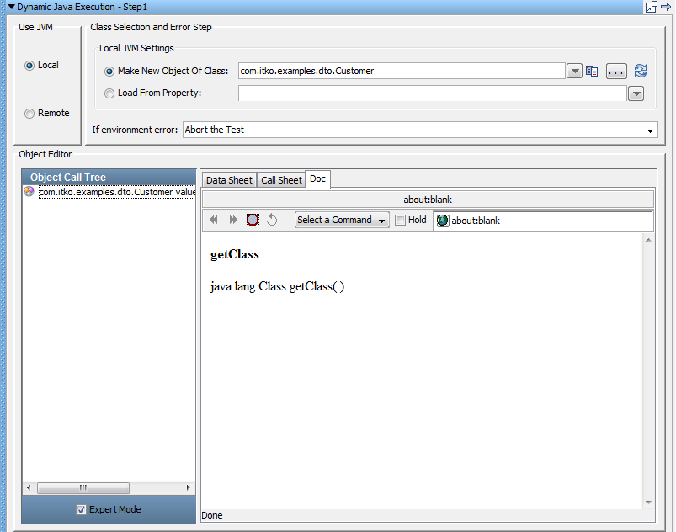Viewport: 676px width, 532px height.
Task: Click the doc pane scroll down arrow
Action: [x=648, y=503]
